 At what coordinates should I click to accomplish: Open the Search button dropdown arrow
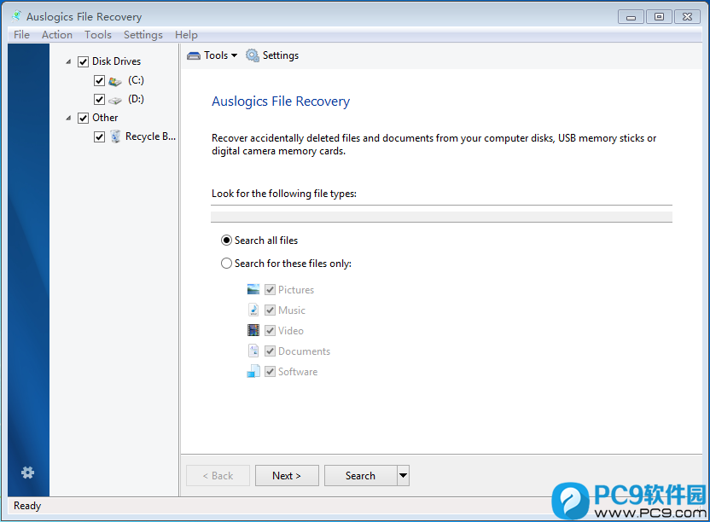(x=403, y=475)
